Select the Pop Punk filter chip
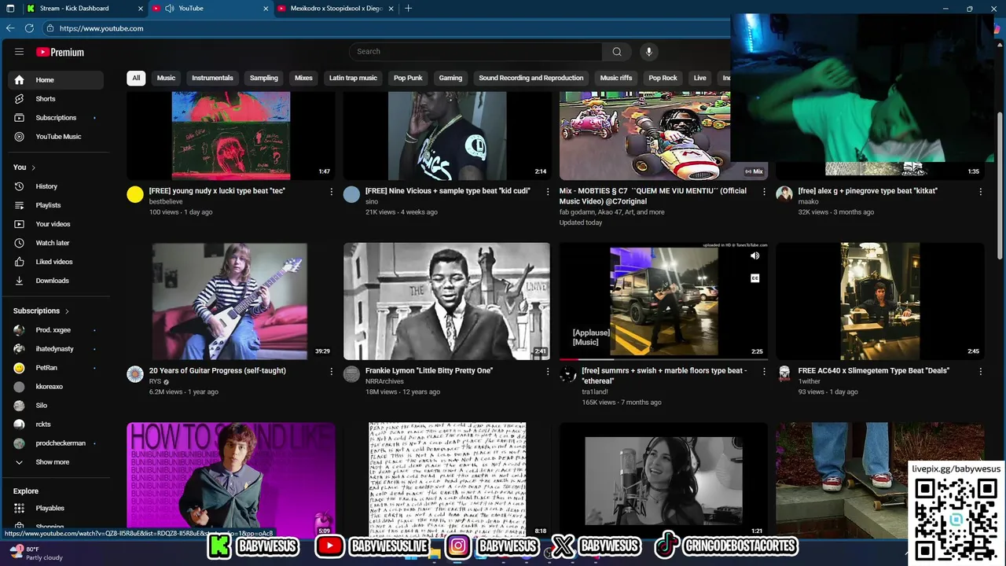Screen dimensions: 1006x566 point(408,78)
